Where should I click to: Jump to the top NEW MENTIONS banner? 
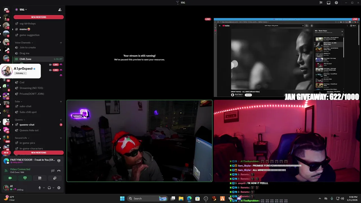click(x=39, y=17)
